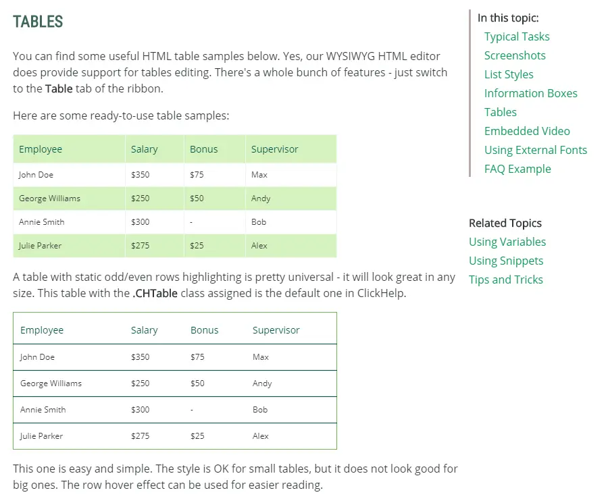Open the Using Variables related topic
This screenshot has height=503, width=608.
pos(507,242)
